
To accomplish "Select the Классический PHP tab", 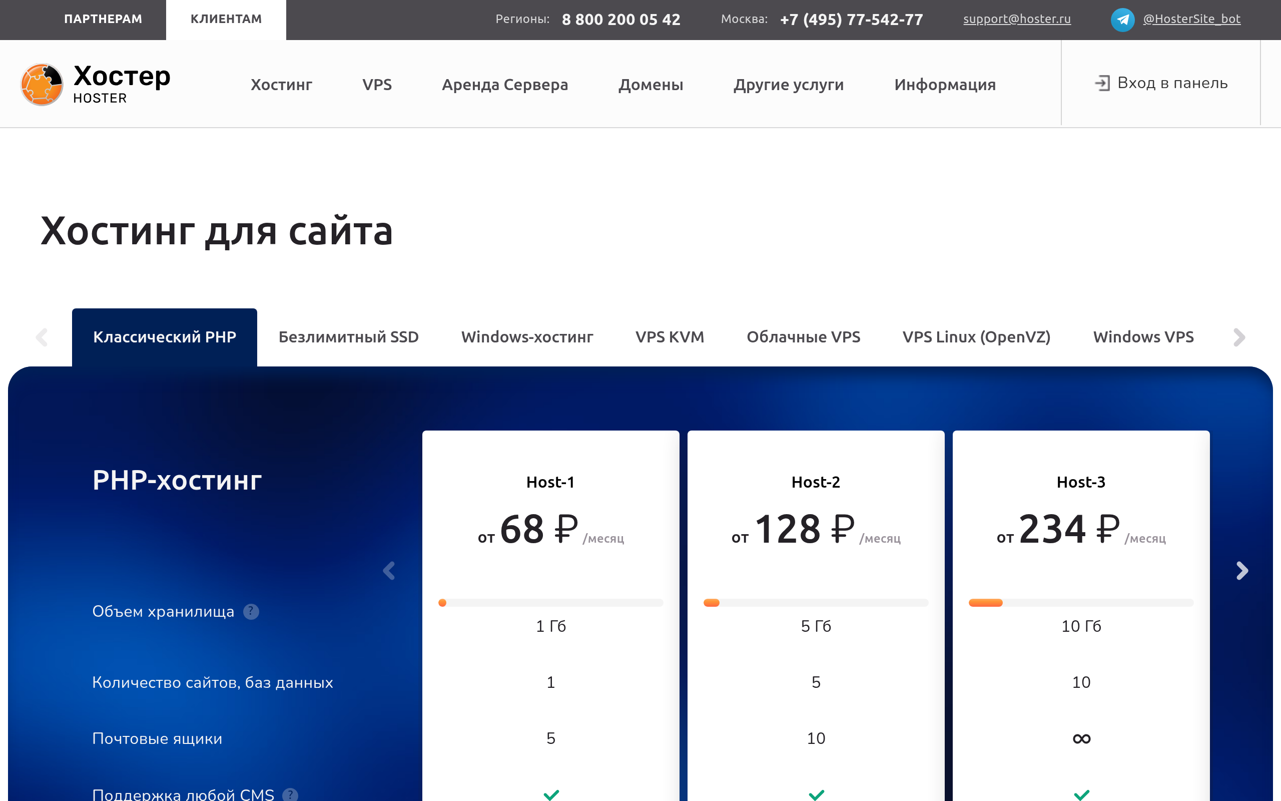I will click(165, 337).
